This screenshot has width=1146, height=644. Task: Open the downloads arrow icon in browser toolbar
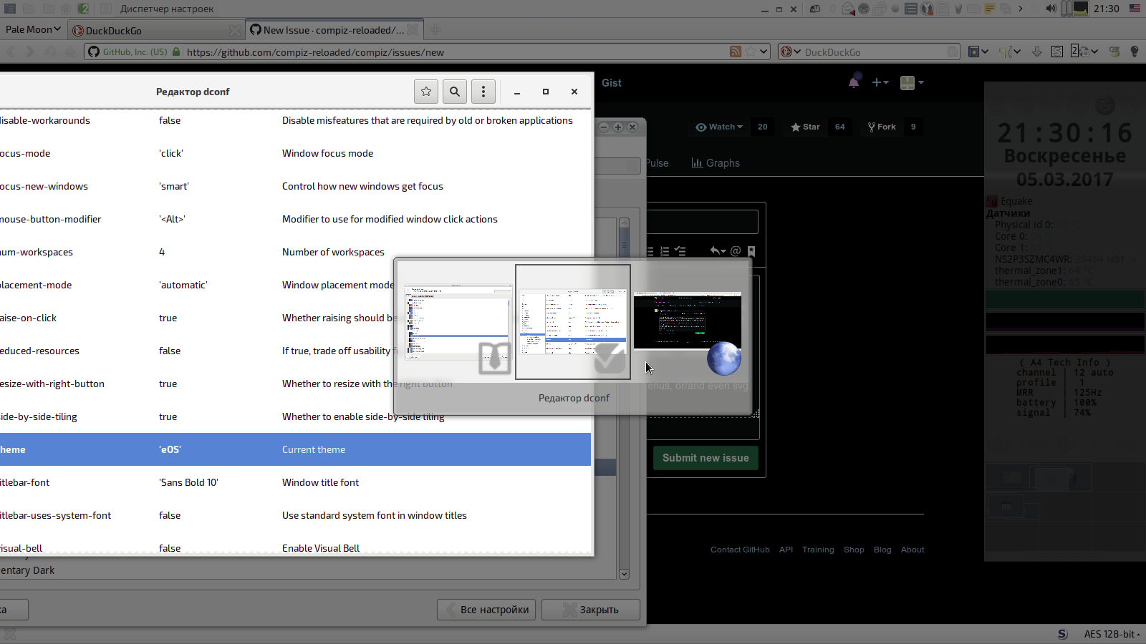coord(1036,52)
